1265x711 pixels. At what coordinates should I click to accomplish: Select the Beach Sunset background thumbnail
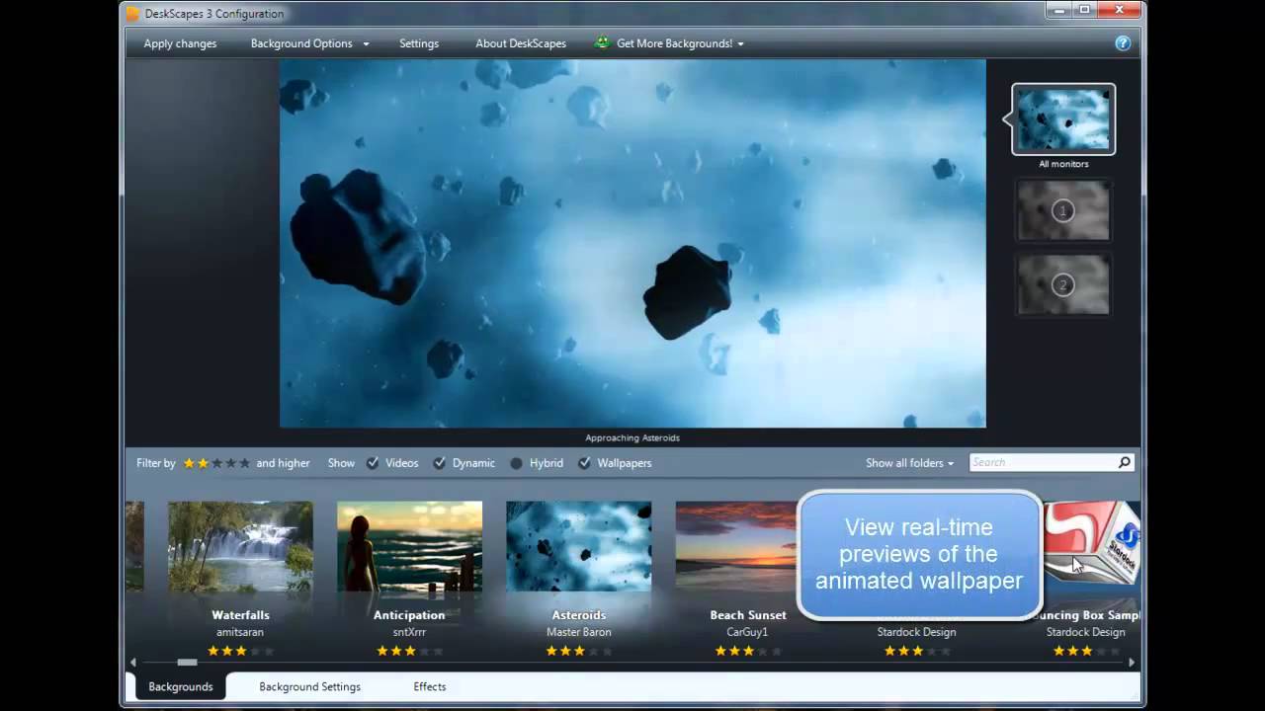736,546
